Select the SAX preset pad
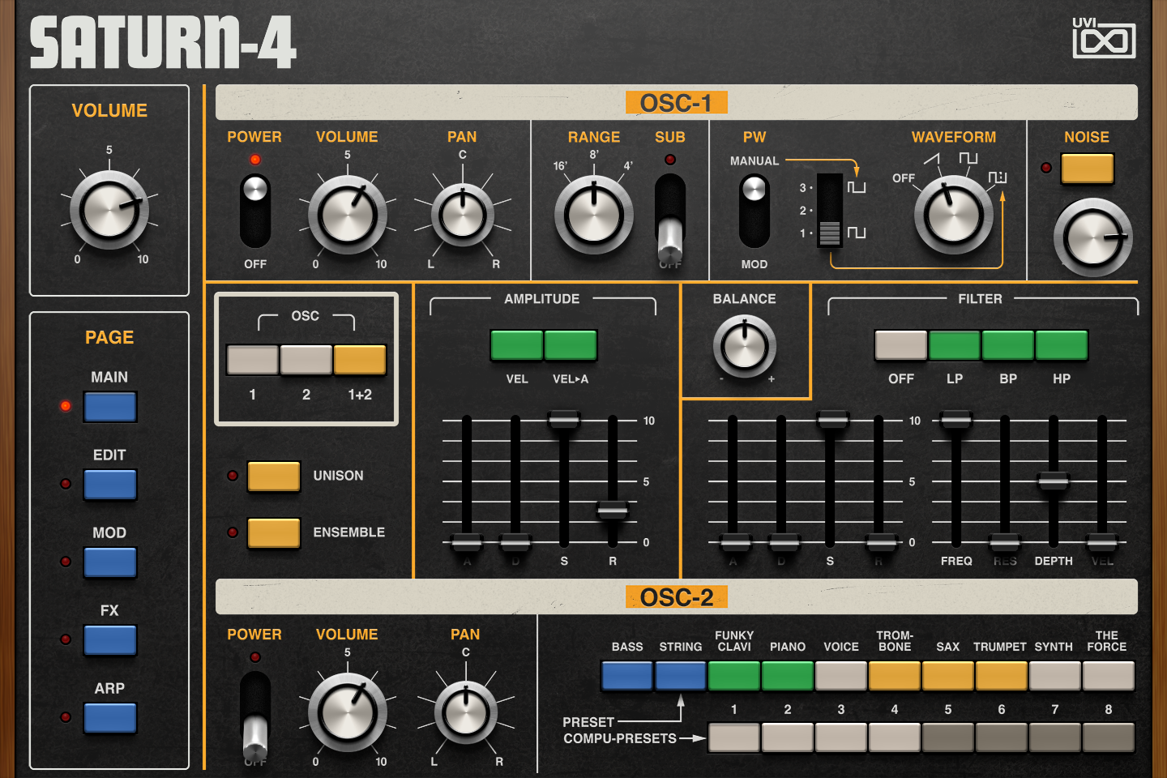1167x778 pixels. click(x=947, y=675)
